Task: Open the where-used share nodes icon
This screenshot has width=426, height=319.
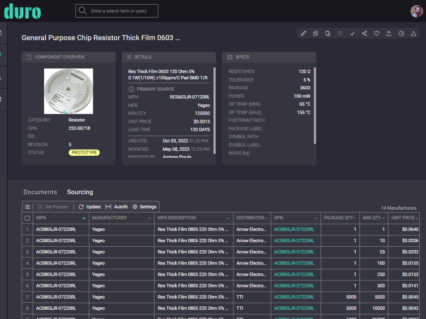Action: 364,33
